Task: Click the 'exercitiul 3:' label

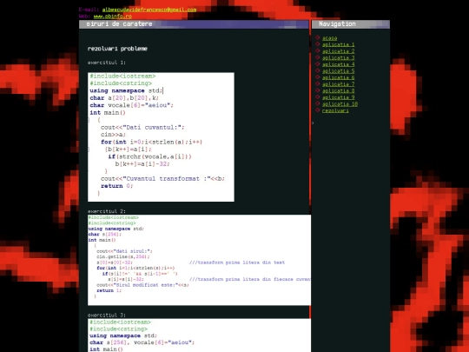Action: pos(107,315)
